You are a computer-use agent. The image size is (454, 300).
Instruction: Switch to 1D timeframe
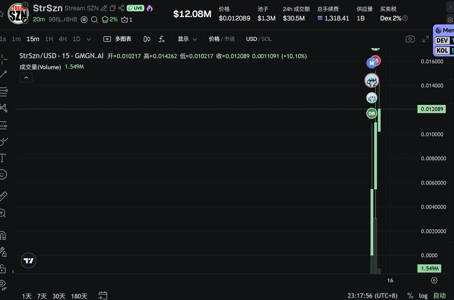pyautogui.click(x=76, y=39)
